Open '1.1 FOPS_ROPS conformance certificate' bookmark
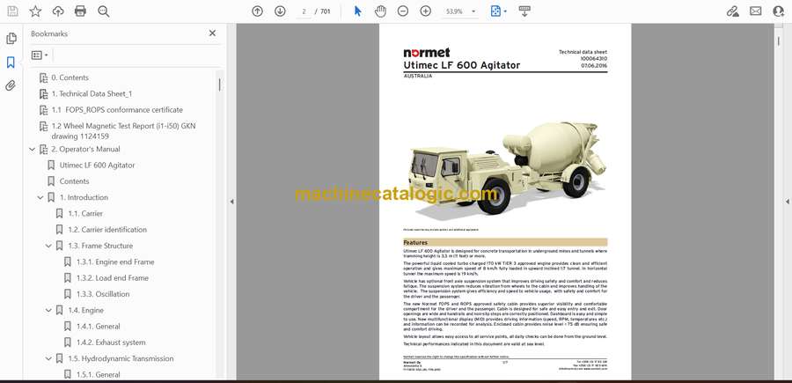 pyautogui.click(x=117, y=110)
